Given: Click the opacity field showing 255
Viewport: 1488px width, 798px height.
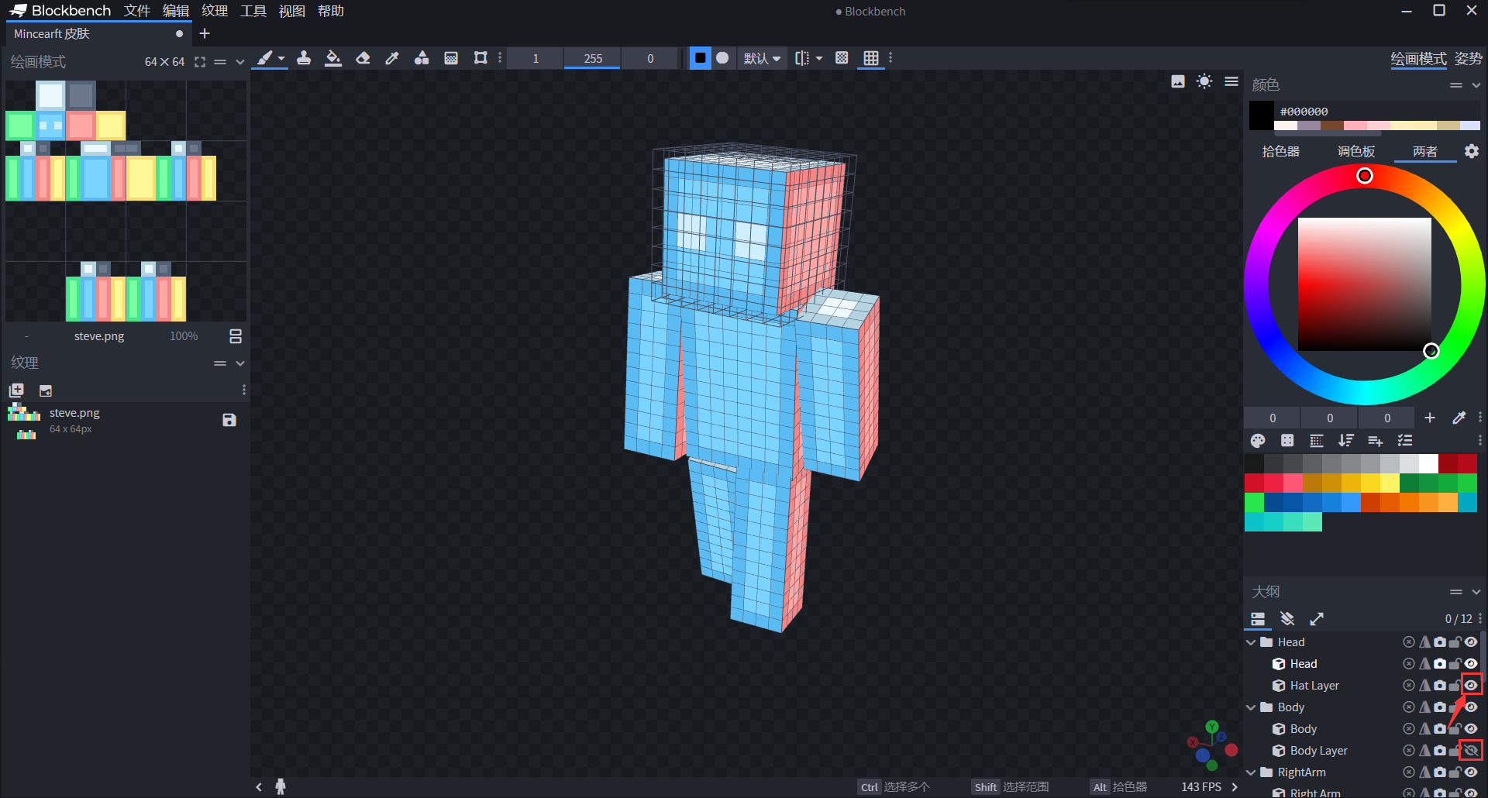Looking at the screenshot, I should tap(593, 58).
